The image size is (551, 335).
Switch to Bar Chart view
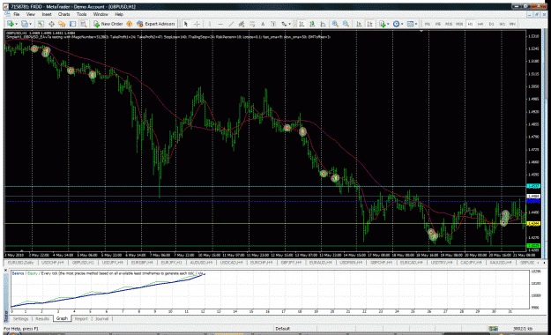pyautogui.click(x=302, y=24)
